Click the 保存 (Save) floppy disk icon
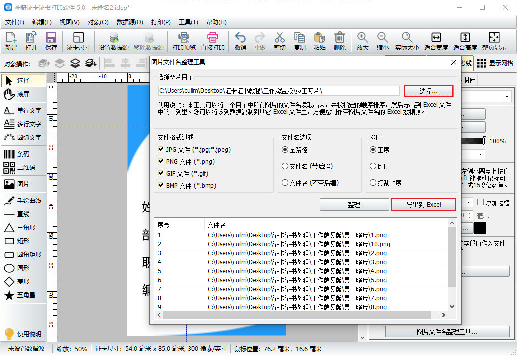 coord(51,41)
